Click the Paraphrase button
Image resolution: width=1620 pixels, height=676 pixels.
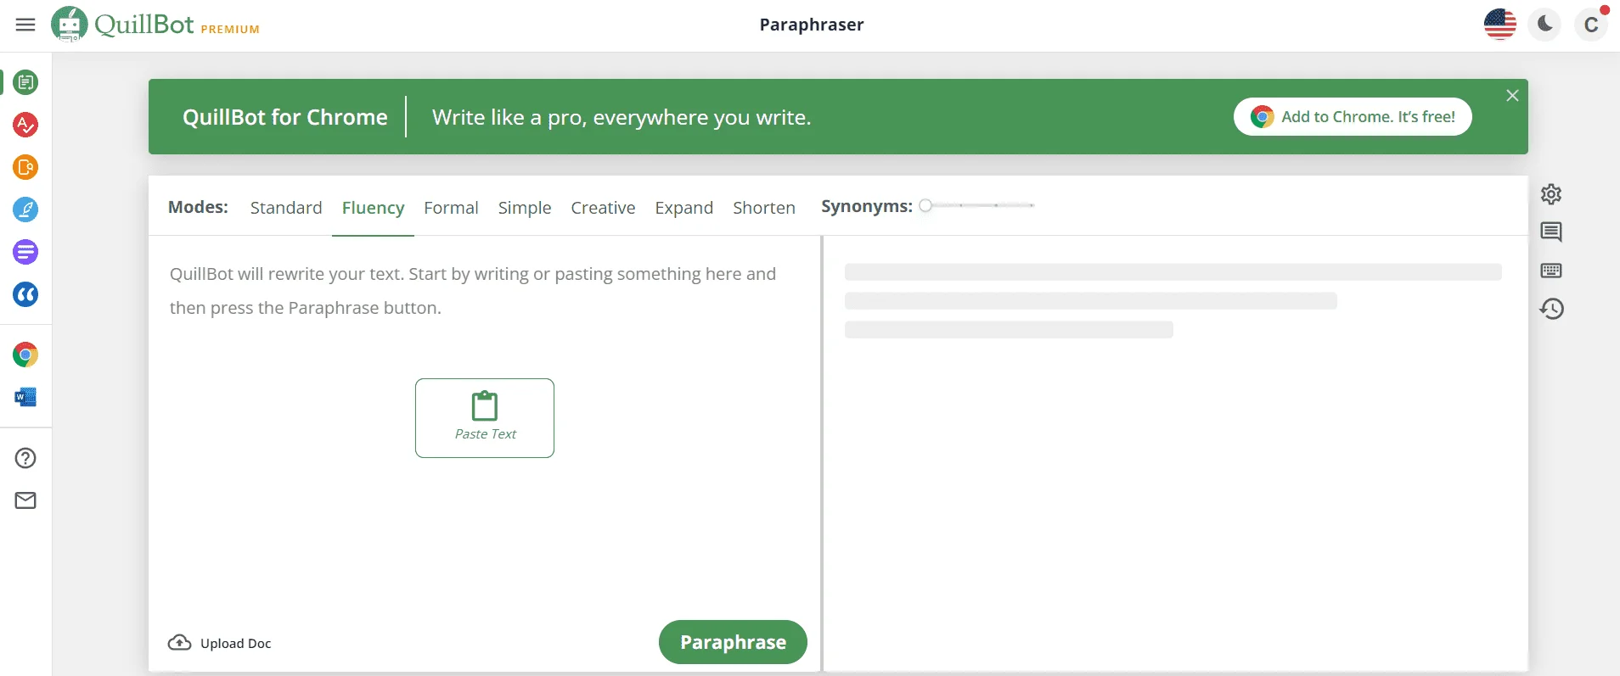pyautogui.click(x=733, y=642)
